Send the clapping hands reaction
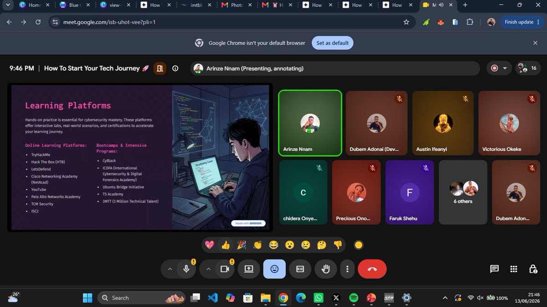 tap(258, 245)
